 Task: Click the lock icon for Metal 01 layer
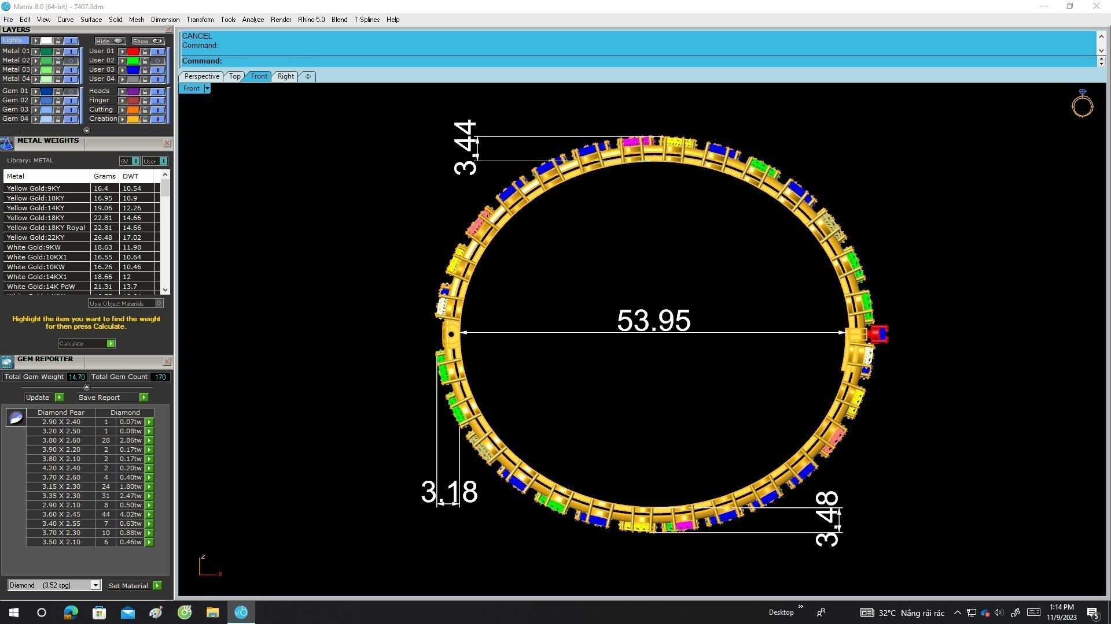click(x=58, y=51)
